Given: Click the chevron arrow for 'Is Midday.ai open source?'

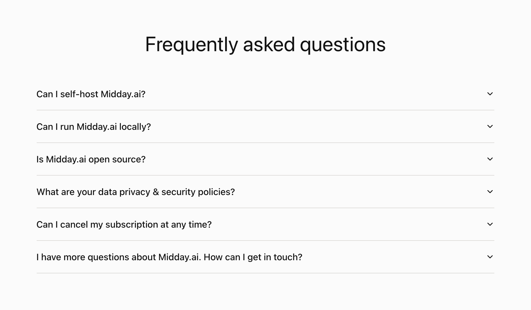Looking at the screenshot, I should pos(490,159).
